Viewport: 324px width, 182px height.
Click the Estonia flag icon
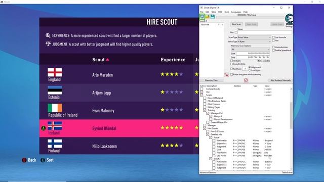coord(55,90)
